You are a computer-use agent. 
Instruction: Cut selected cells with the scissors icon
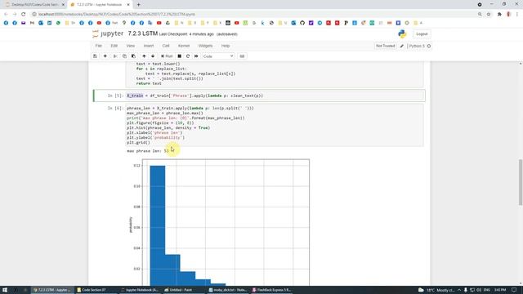(115, 56)
